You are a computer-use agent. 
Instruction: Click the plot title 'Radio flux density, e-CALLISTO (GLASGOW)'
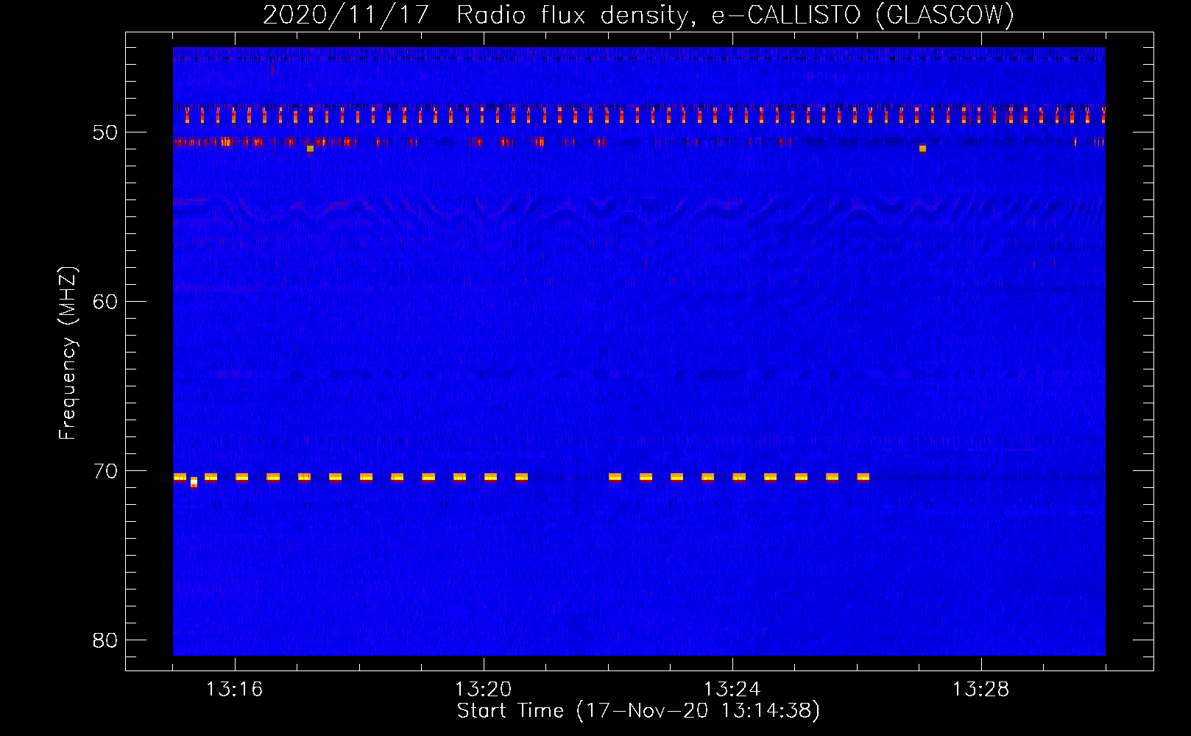coord(735,15)
